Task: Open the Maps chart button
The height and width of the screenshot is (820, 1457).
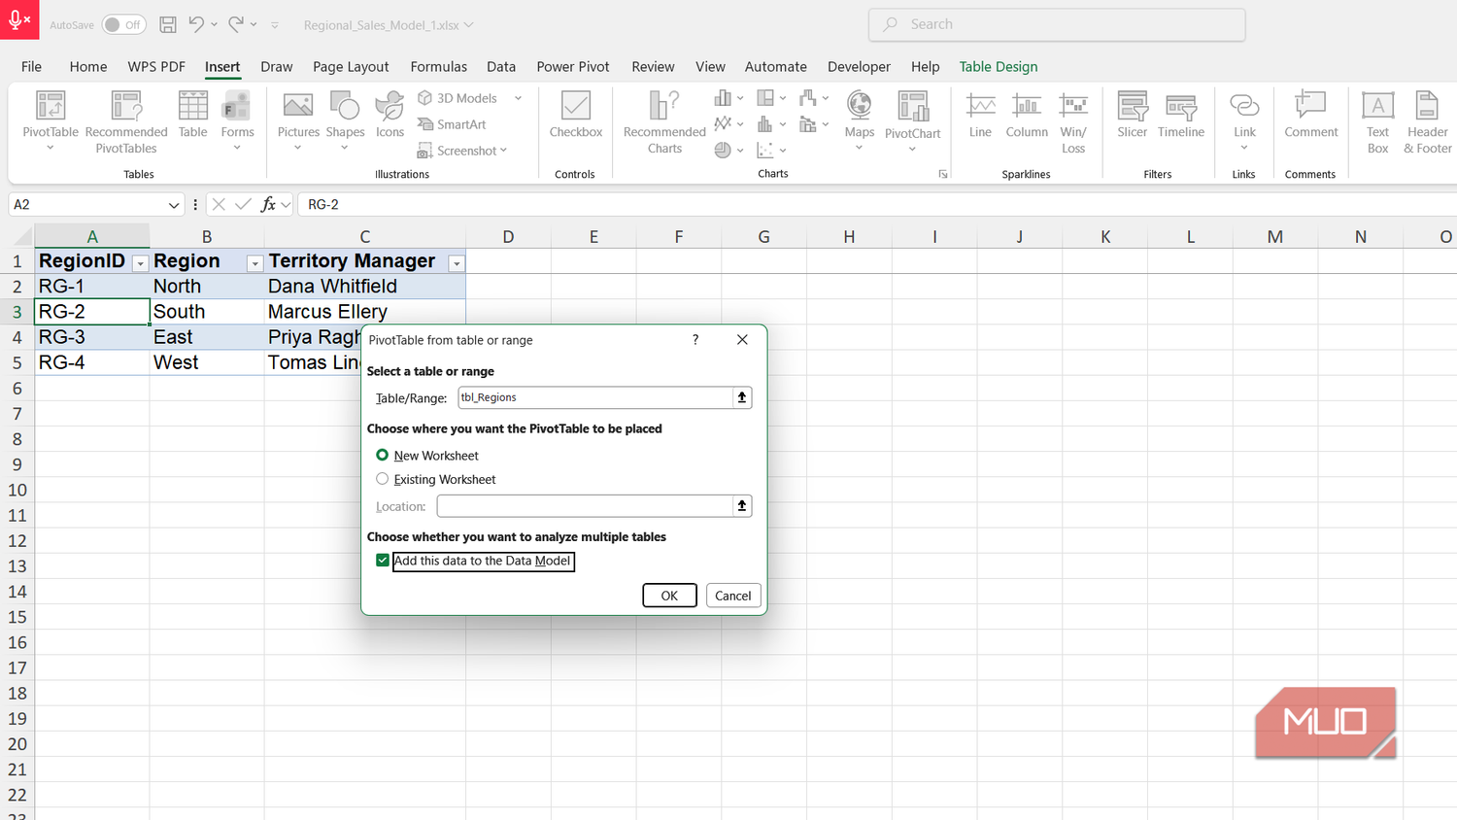Action: [859, 120]
